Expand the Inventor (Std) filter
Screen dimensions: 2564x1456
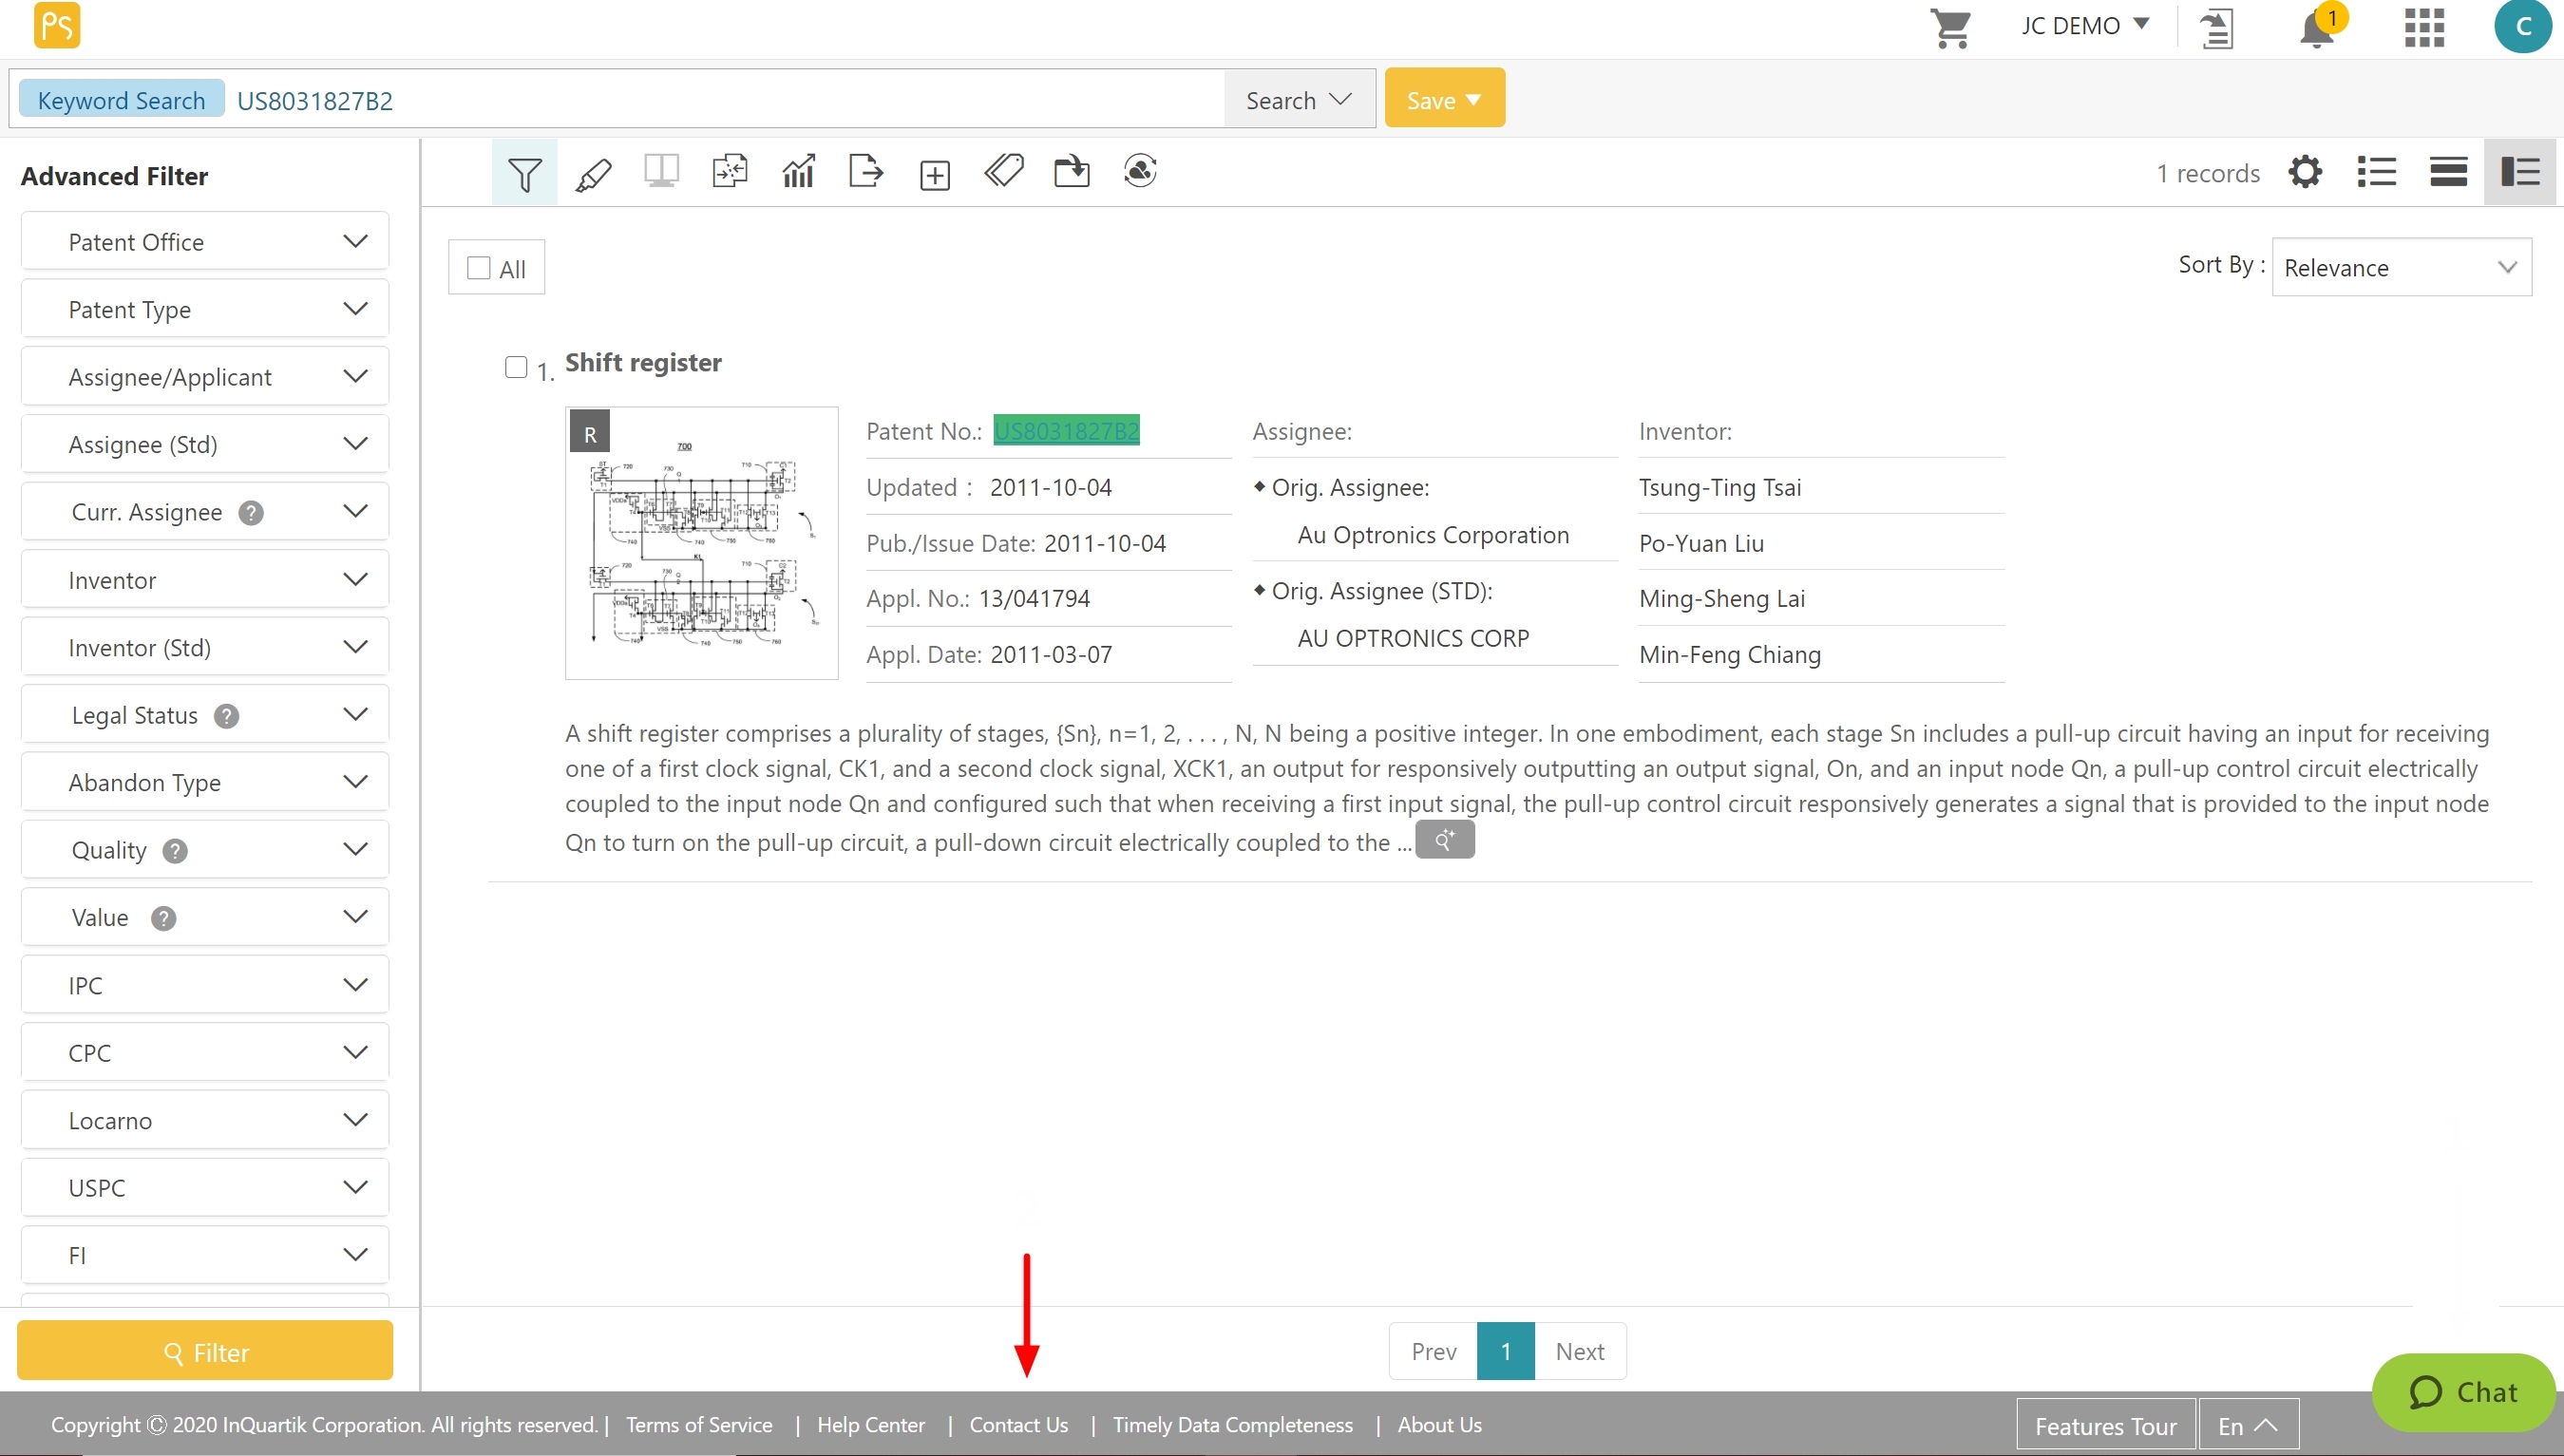coord(205,647)
